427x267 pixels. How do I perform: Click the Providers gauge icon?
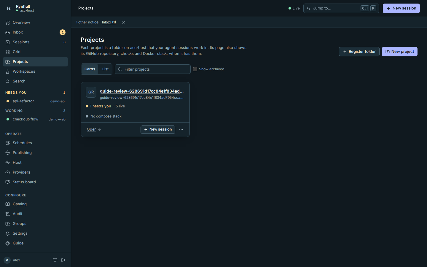click(x=8, y=172)
